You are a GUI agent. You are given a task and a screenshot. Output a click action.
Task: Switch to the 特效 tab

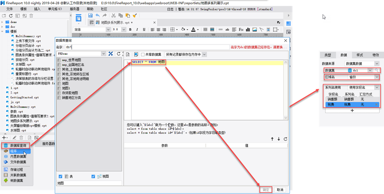pos(376,55)
